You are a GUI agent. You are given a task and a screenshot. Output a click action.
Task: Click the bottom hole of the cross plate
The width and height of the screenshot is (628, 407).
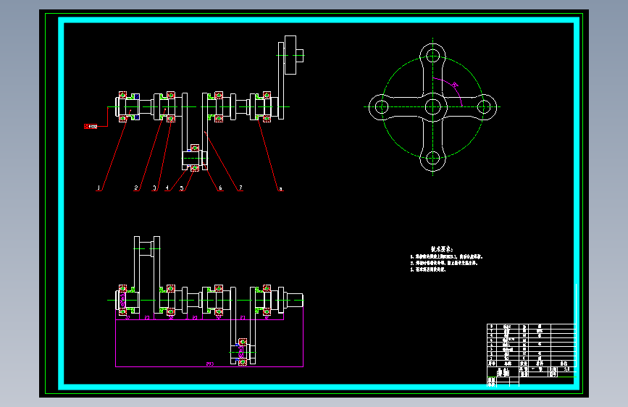(432, 158)
